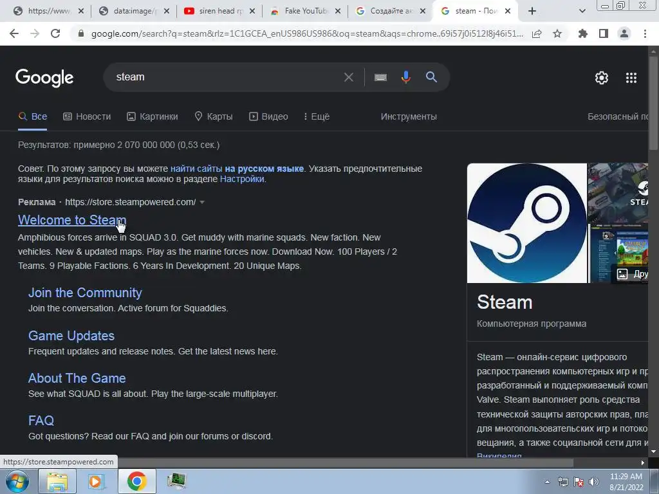Open the Extensions puzzle icon
The height and width of the screenshot is (494, 659).
(x=583, y=33)
